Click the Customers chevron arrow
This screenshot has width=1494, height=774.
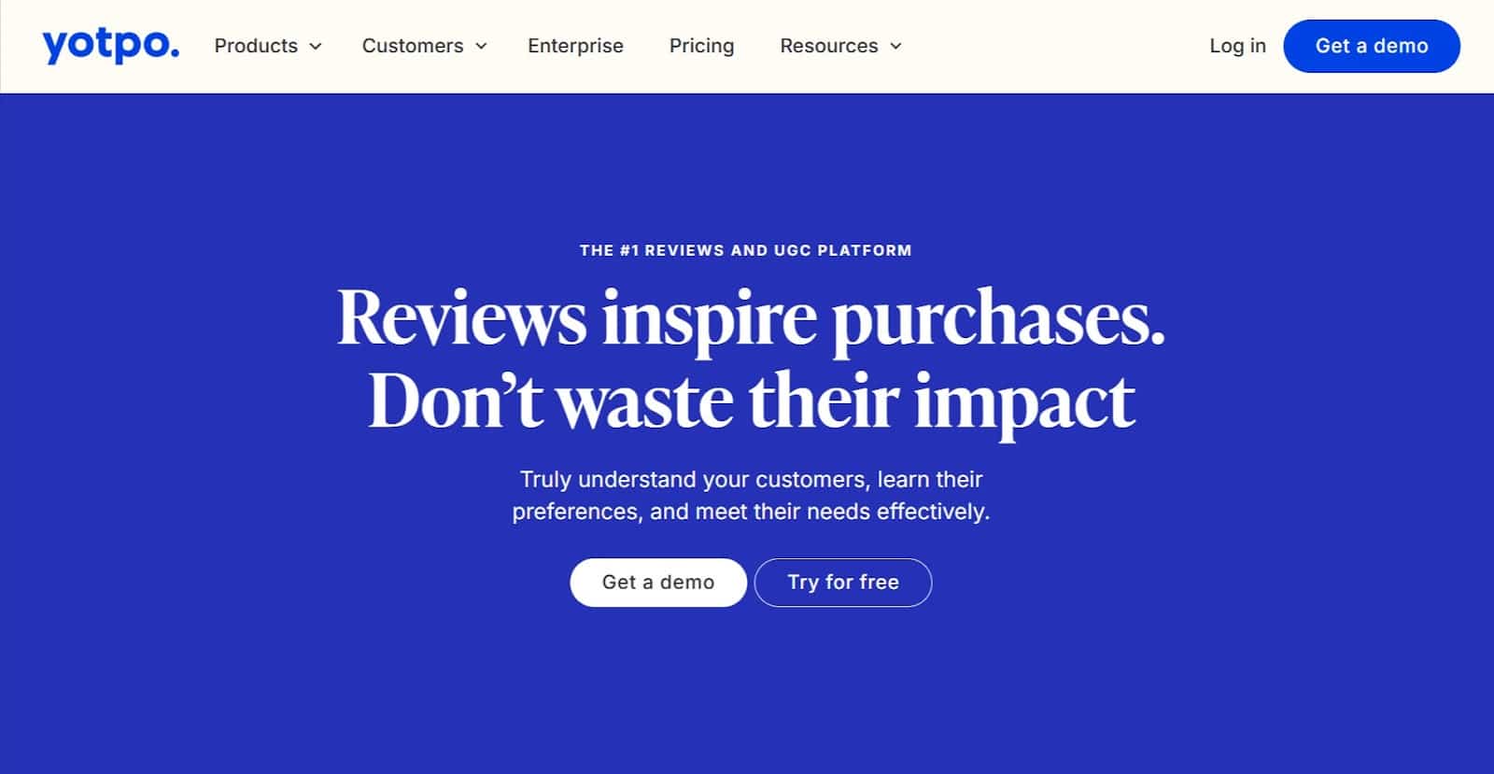coord(482,47)
